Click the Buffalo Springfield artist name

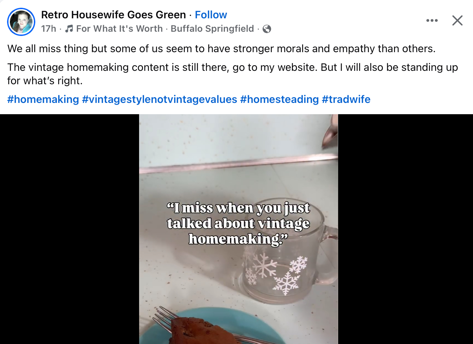tap(212, 29)
